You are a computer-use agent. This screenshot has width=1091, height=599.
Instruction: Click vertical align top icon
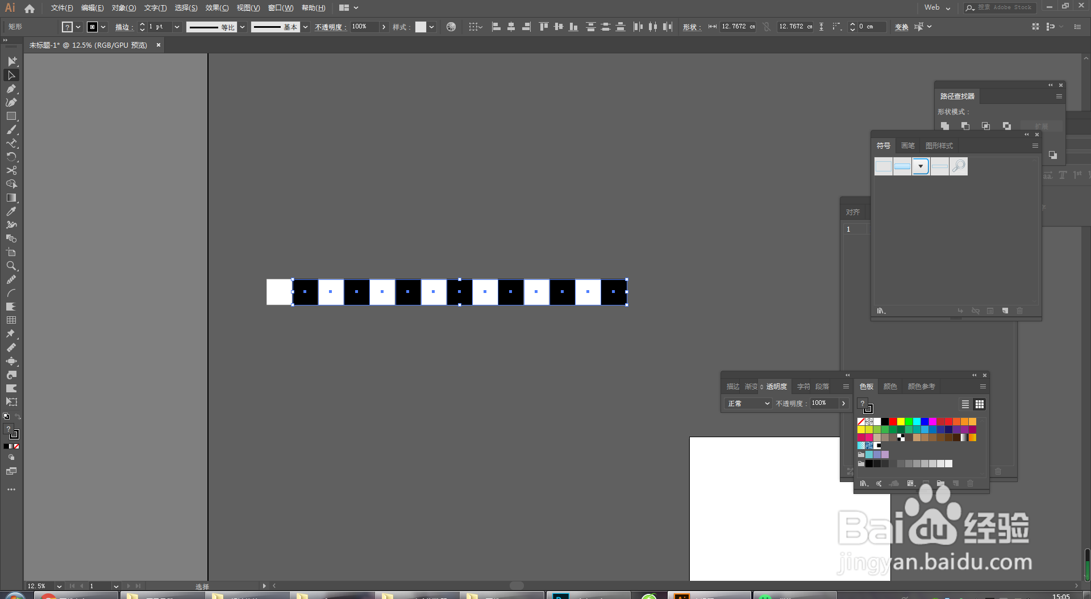click(x=544, y=27)
